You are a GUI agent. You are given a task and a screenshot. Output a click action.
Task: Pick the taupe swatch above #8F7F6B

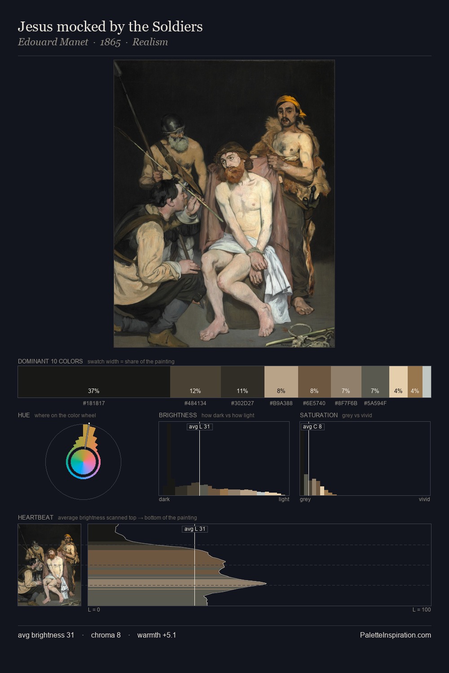[x=346, y=382]
